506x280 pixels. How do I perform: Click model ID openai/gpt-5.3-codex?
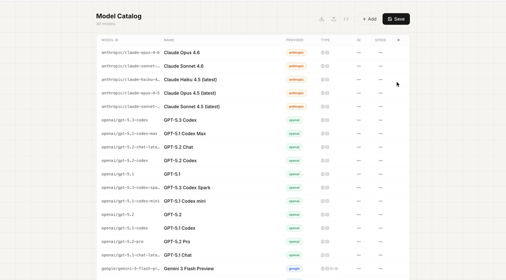pos(125,120)
